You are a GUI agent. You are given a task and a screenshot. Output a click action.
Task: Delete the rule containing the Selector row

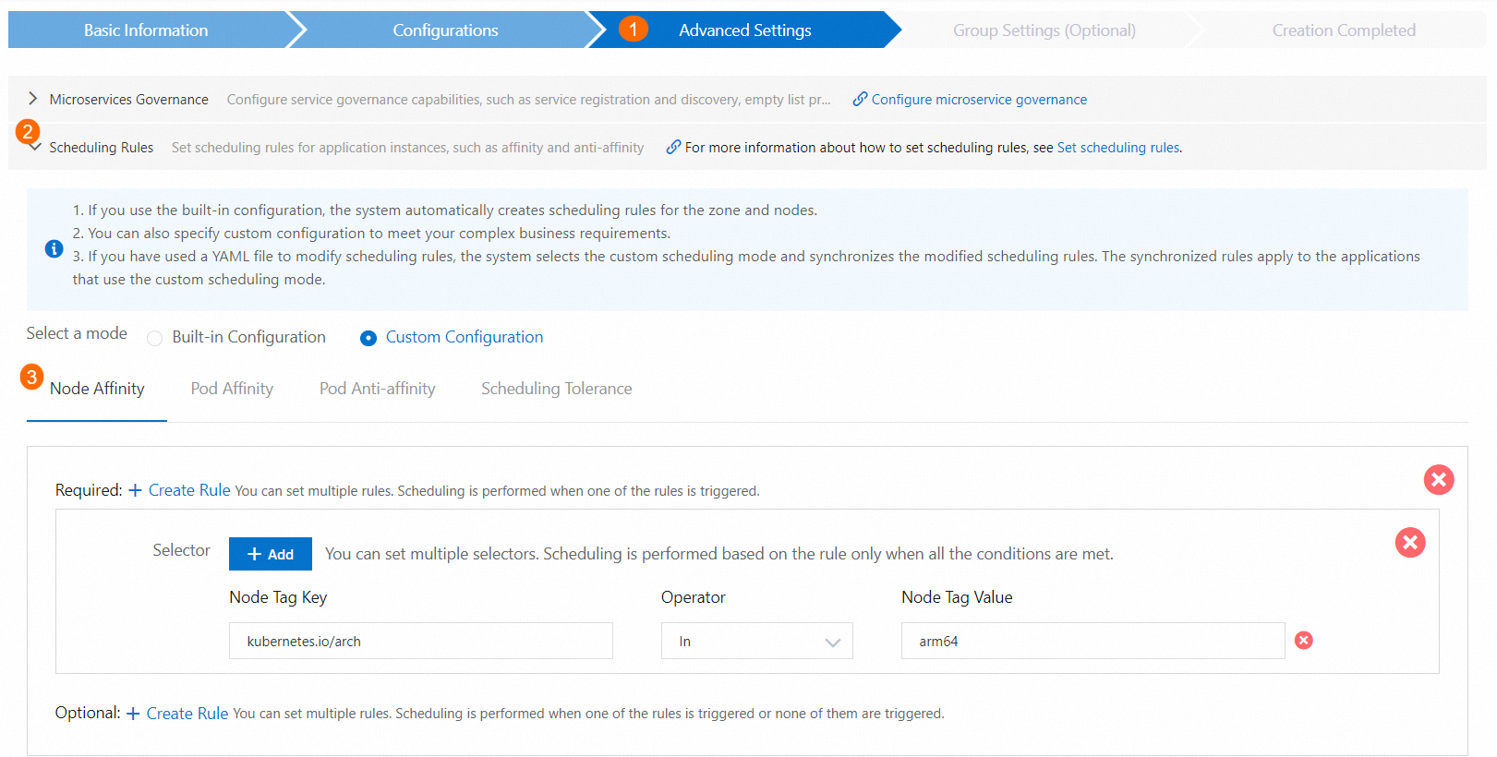tap(1410, 543)
